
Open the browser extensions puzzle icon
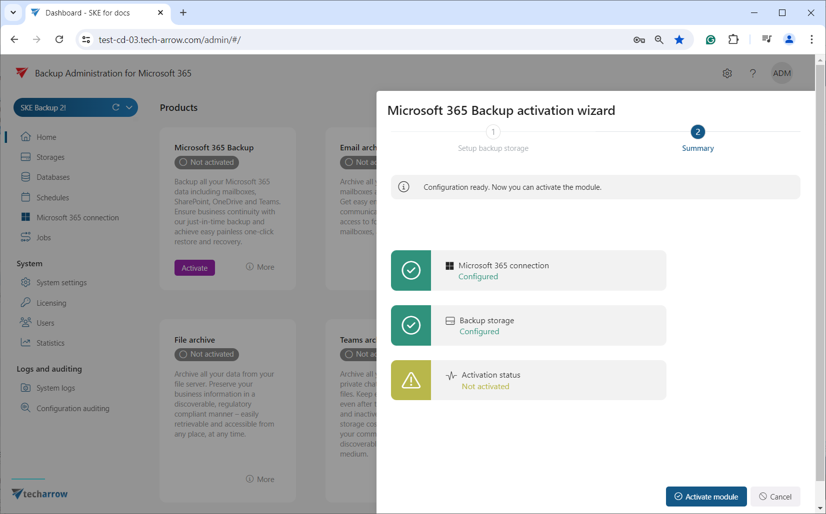click(733, 40)
